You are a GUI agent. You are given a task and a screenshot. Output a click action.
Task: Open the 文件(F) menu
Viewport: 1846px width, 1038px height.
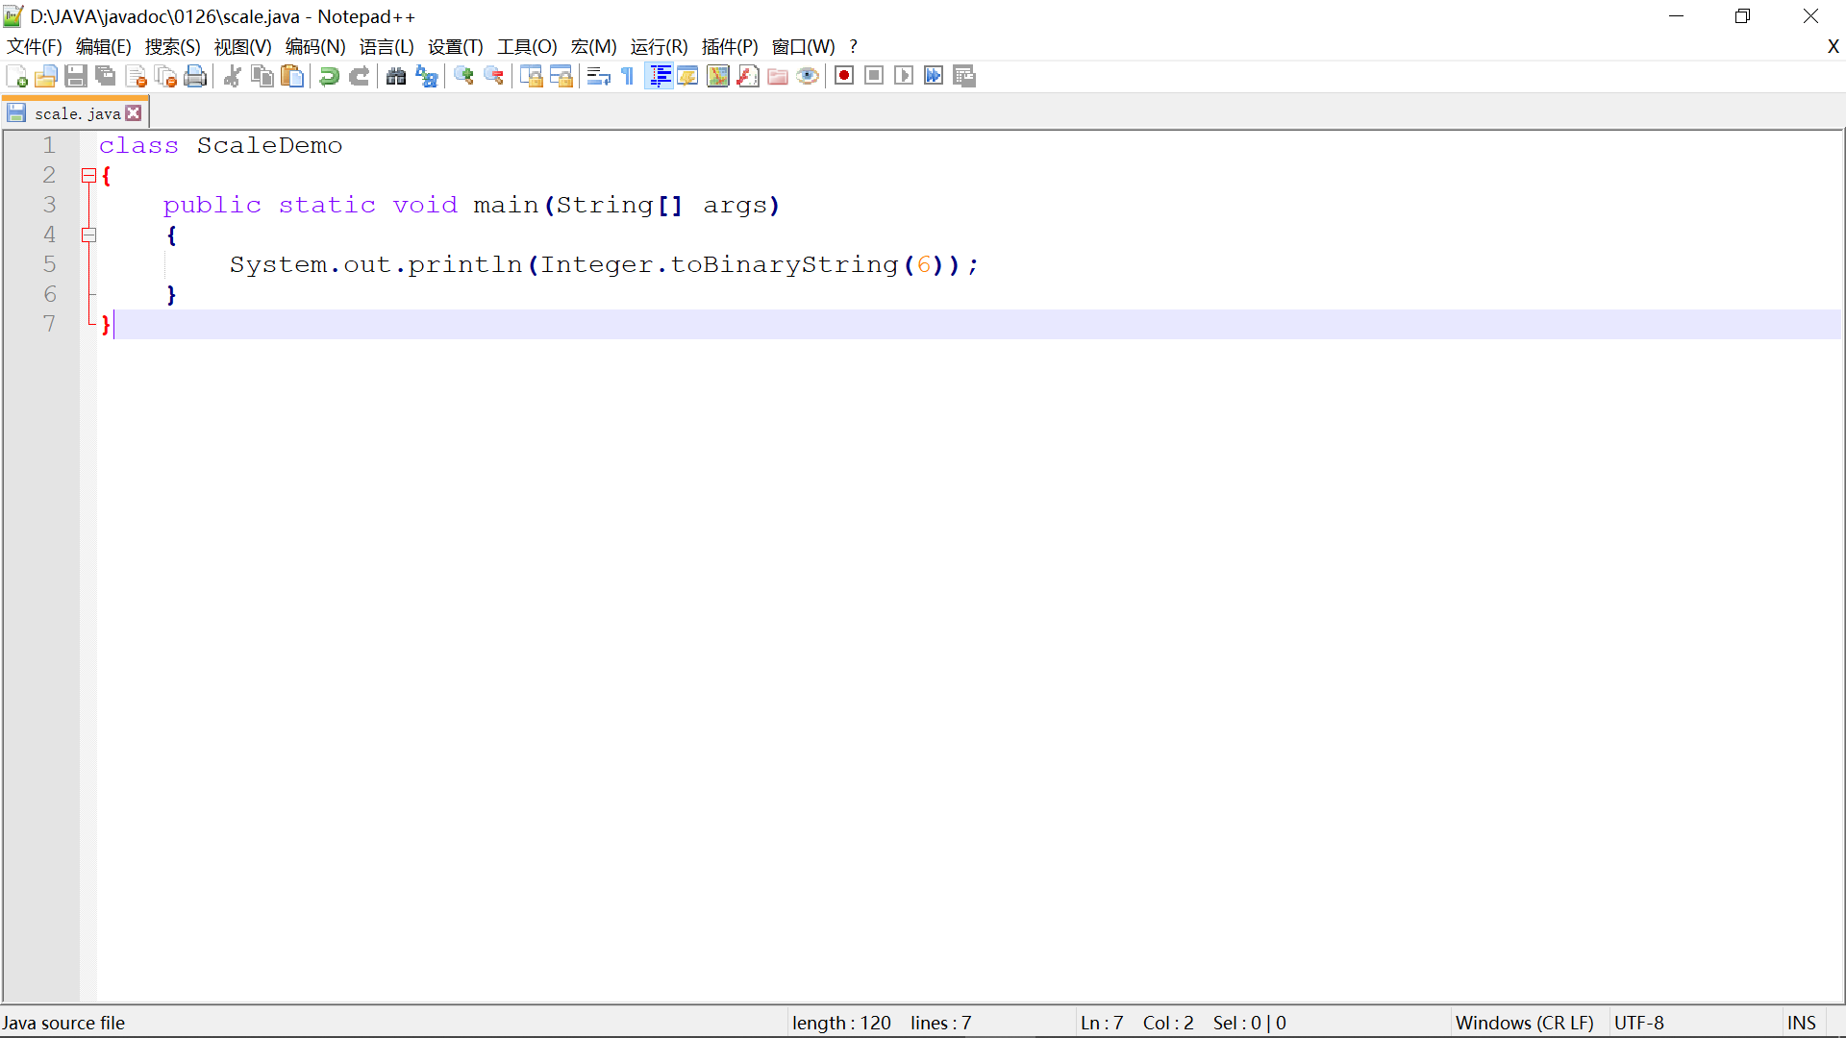pos(33,47)
